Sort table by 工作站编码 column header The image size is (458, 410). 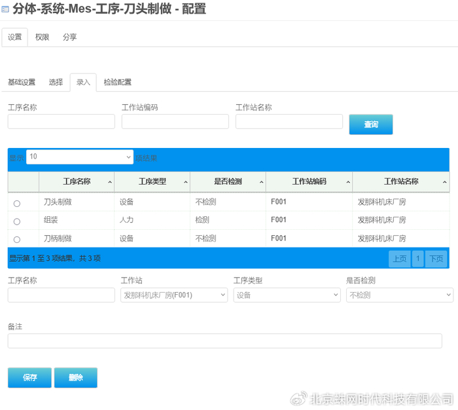click(x=309, y=181)
